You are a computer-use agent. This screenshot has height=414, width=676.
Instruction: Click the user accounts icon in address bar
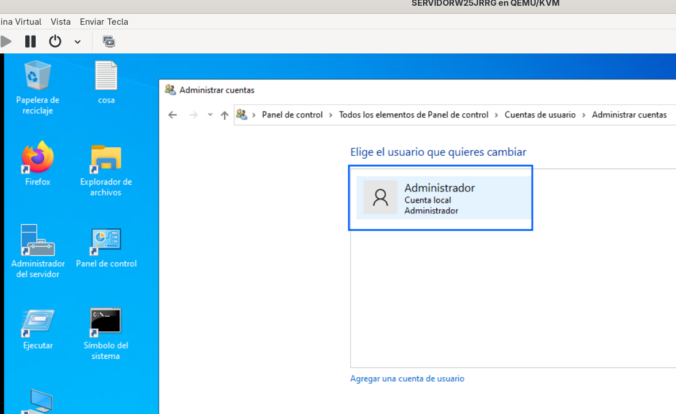pos(241,114)
